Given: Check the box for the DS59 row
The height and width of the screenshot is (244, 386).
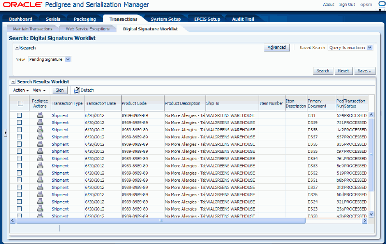Looking at the screenshot, I should (x=19, y=122).
